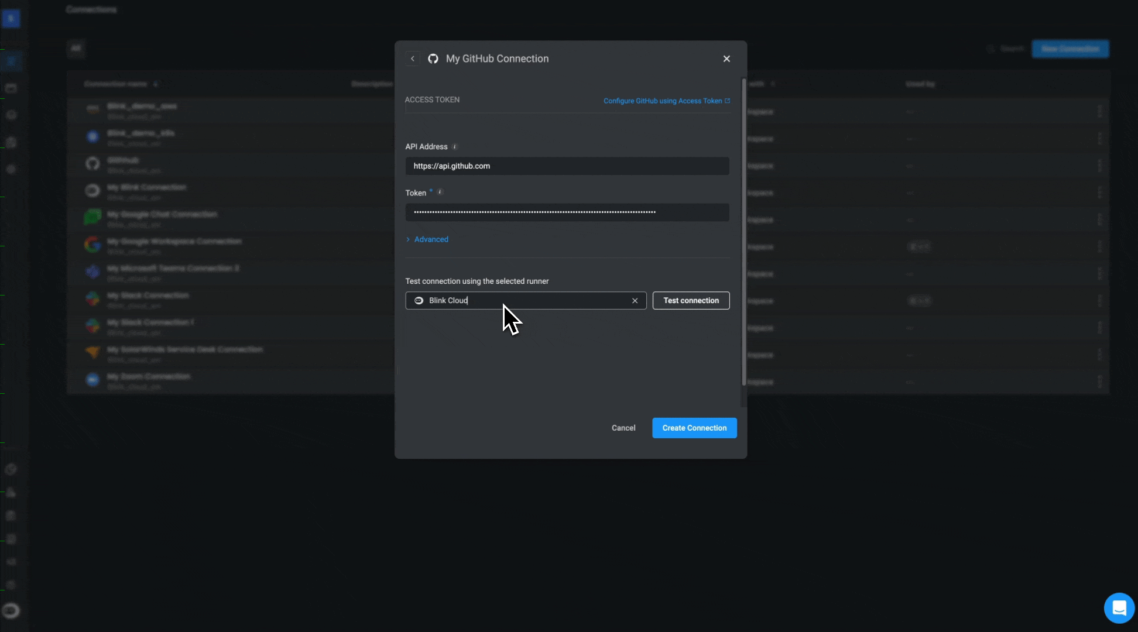Click the ACCESS TOKEN section heading
The image size is (1138, 632).
[x=432, y=100]
